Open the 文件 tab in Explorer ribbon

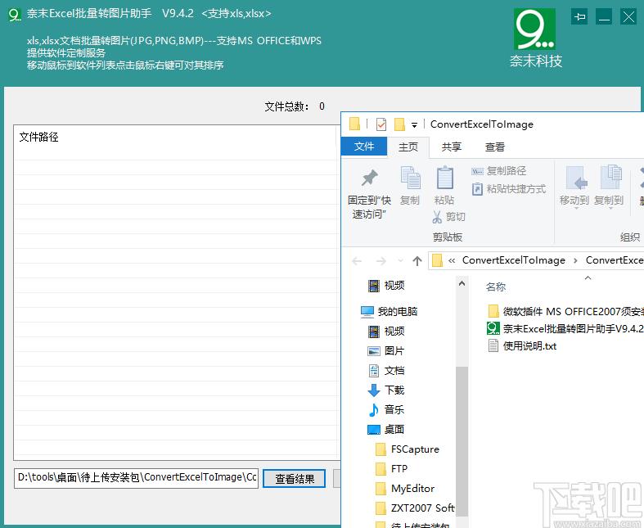pyautogui.click(x=364, y=147)
